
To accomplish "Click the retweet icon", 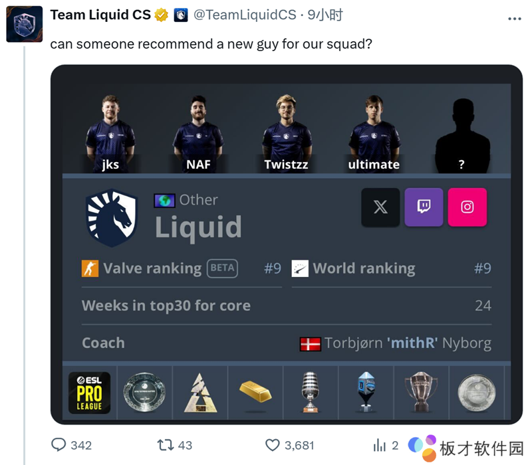I will [166, 444].
